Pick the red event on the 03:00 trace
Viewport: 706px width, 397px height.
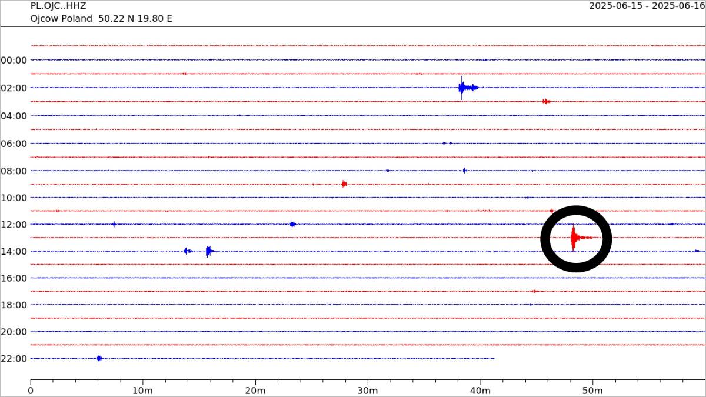tap(547, 101)
